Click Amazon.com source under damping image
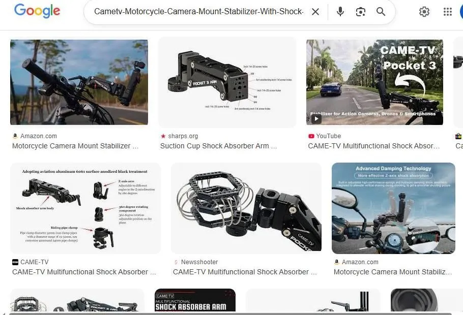 360,262
